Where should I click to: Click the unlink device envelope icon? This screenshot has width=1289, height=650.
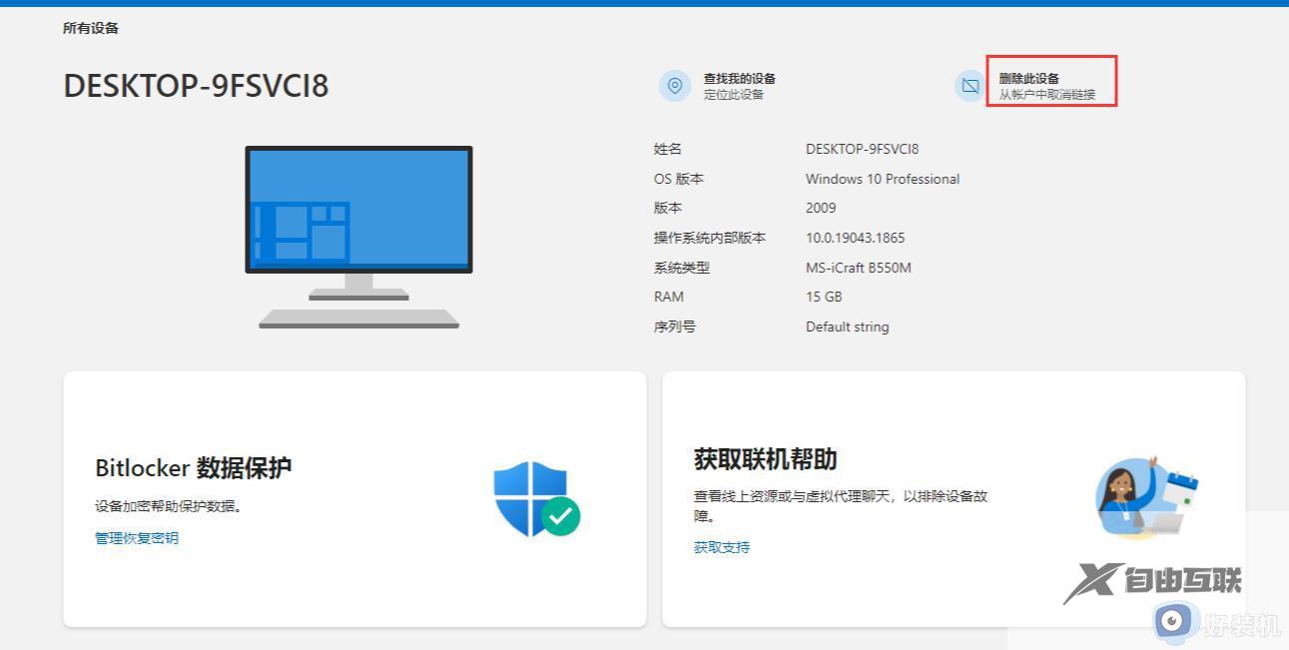[968, 86]
